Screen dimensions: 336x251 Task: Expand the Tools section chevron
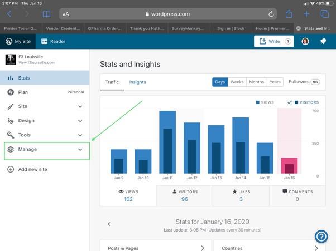80,135
